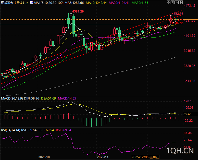Click the MA30:4155 value
The height and width of the screenshot is (160, 198).
(140, 3)
